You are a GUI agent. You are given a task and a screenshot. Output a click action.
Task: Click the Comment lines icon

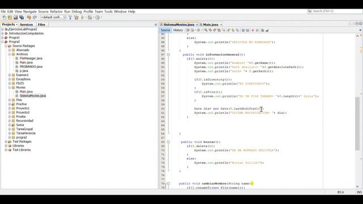(263, 30)
